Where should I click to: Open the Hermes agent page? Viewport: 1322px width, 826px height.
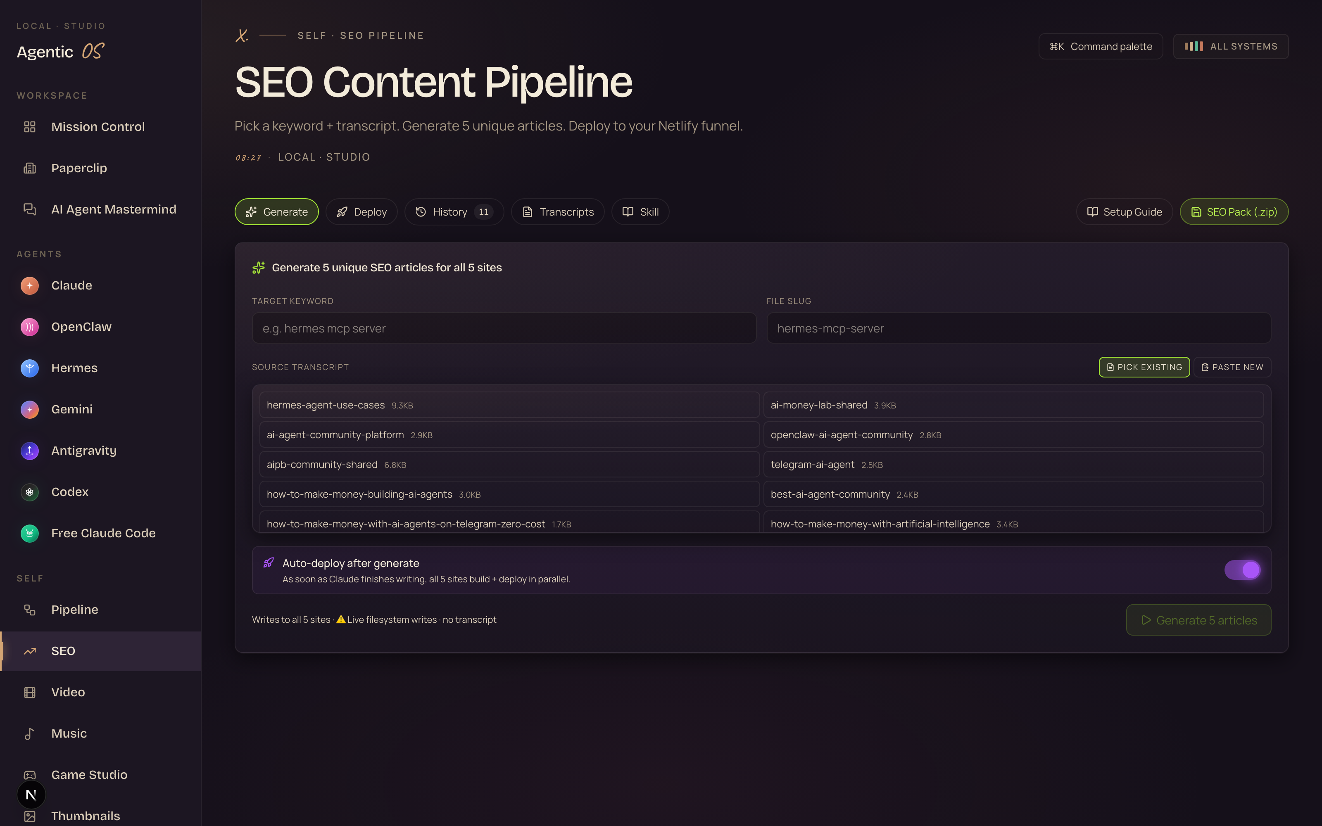(x=100, y=368)
